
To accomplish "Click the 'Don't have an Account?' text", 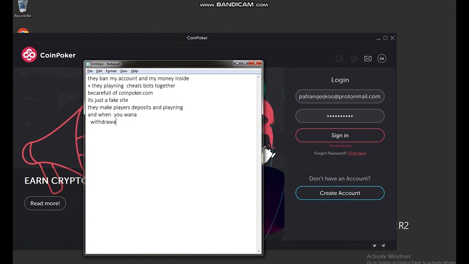I will click(340, 179).
